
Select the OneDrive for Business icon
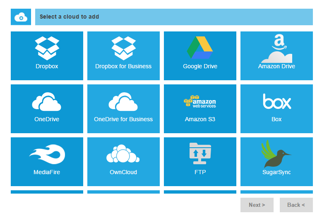(x=123, y=101)
